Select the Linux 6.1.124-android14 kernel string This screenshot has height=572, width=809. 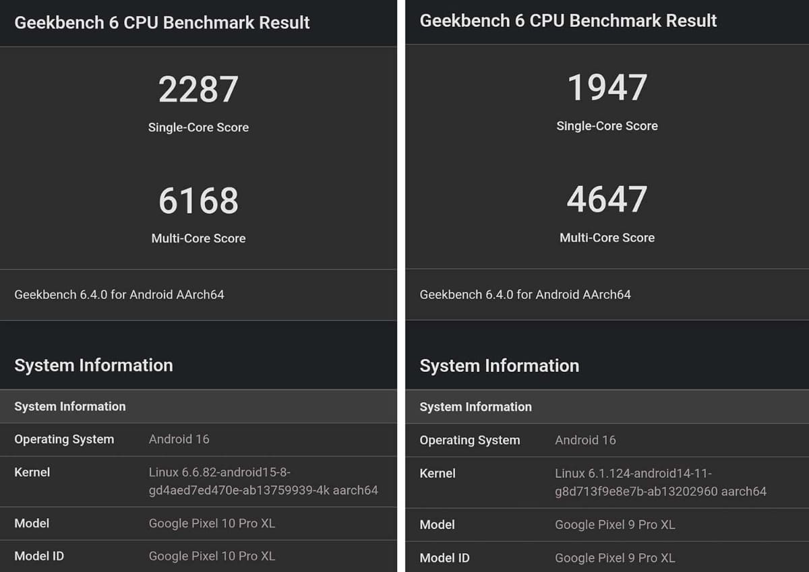click(x=660, y=482)
